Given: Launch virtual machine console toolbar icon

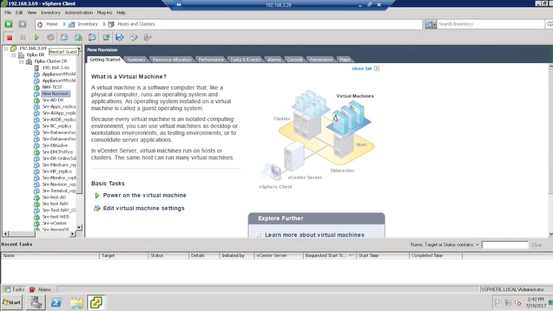Looking at the screenshot, I should (x=106, y=38).
